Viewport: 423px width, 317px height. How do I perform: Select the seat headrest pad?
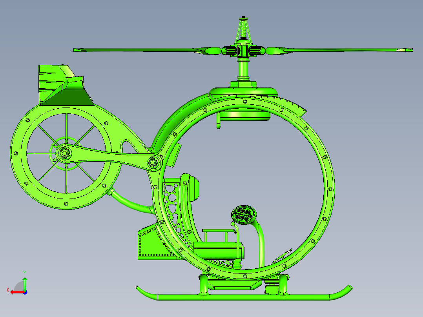(194, 188)
